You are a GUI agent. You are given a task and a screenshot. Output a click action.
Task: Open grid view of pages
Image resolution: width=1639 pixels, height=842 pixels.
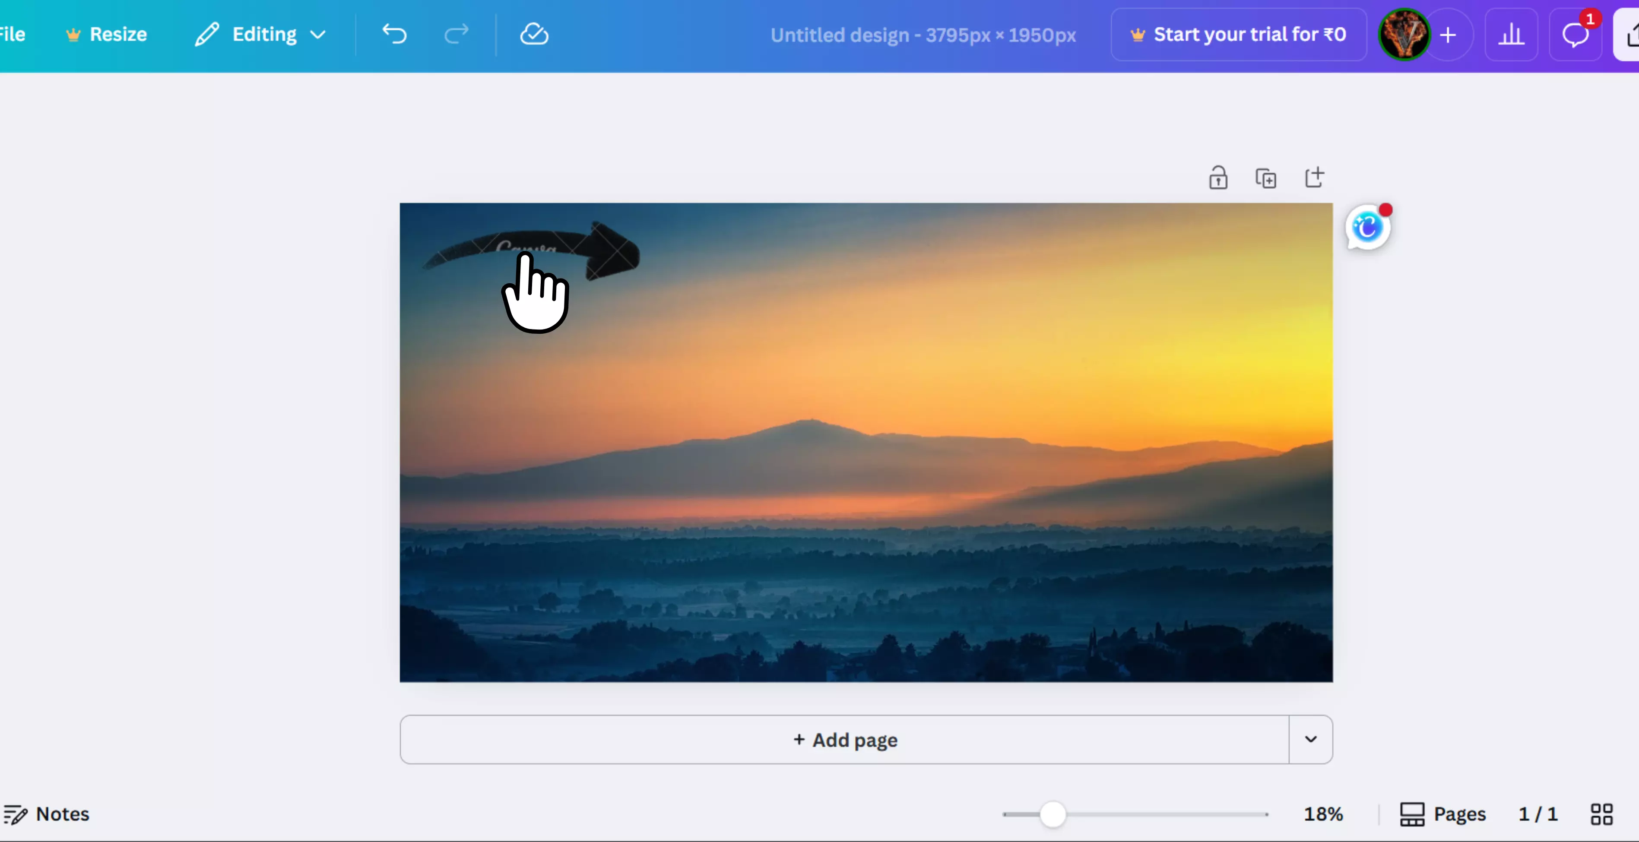point(1601,814)
